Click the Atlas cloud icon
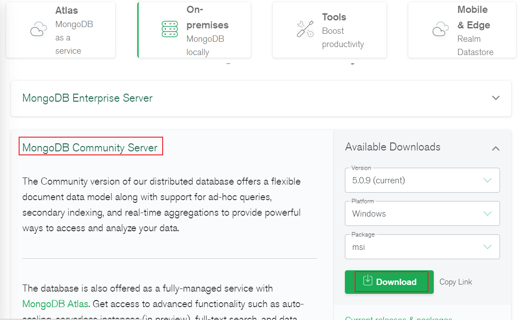520x320 pixels. (x=39, y=29)
